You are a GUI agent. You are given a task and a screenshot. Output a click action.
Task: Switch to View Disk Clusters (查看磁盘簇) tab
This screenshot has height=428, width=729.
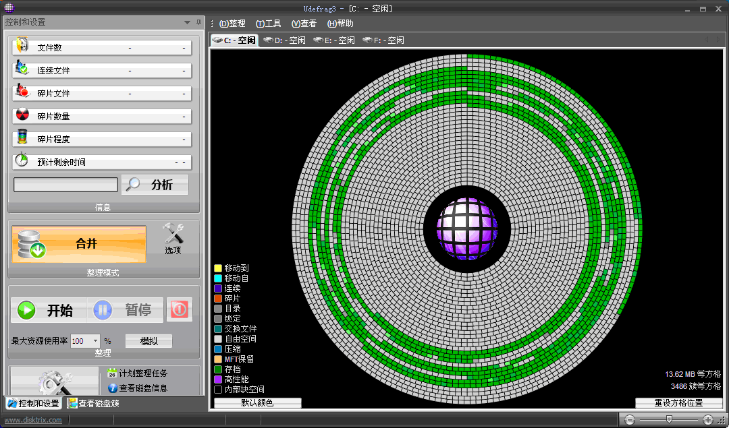point(93,403)
